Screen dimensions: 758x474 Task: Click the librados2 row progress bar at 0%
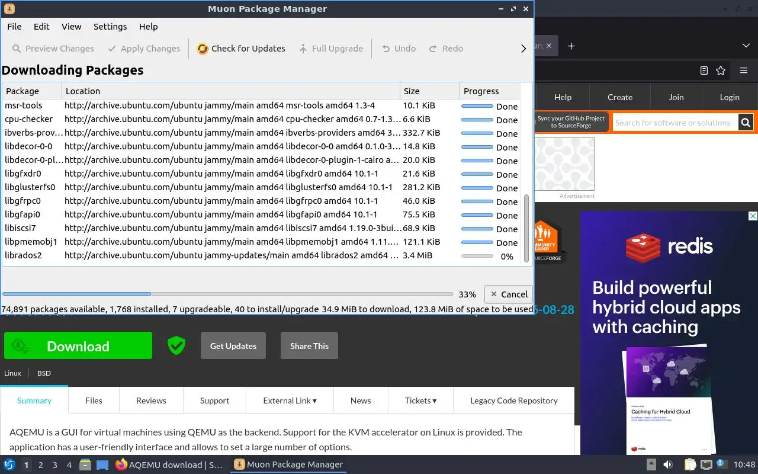(x=477, y=257)
